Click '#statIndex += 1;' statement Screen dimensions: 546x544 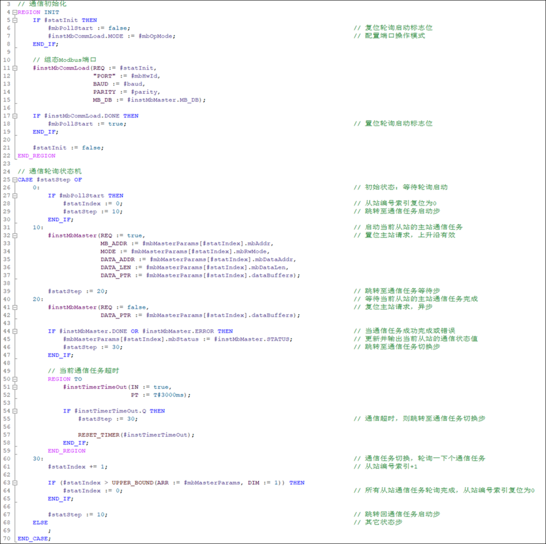coord(78,467)
